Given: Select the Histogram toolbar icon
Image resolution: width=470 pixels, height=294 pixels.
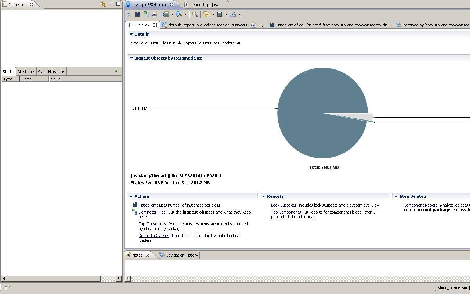Looking at the screenshot, I should [x=137, y=14].
